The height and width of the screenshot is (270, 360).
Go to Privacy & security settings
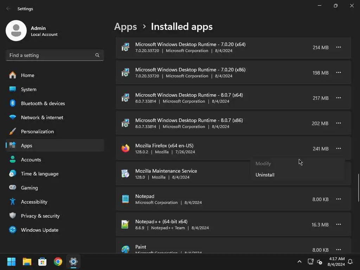pos(40,216)
